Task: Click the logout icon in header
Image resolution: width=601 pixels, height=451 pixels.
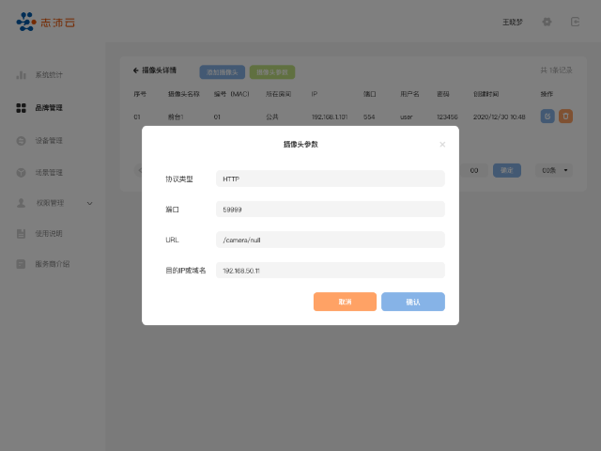Action: [x=575, y=22]
